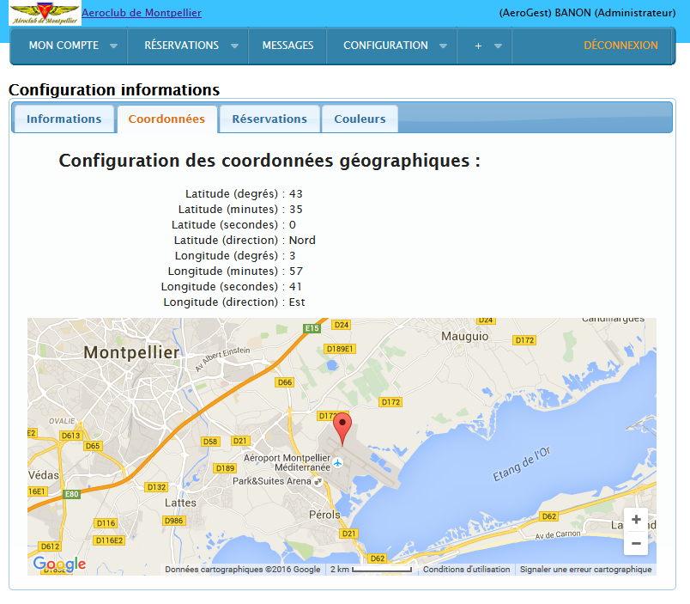Click the D116 road badge
This screenshot has width=690, height=604.
[106, 523]
